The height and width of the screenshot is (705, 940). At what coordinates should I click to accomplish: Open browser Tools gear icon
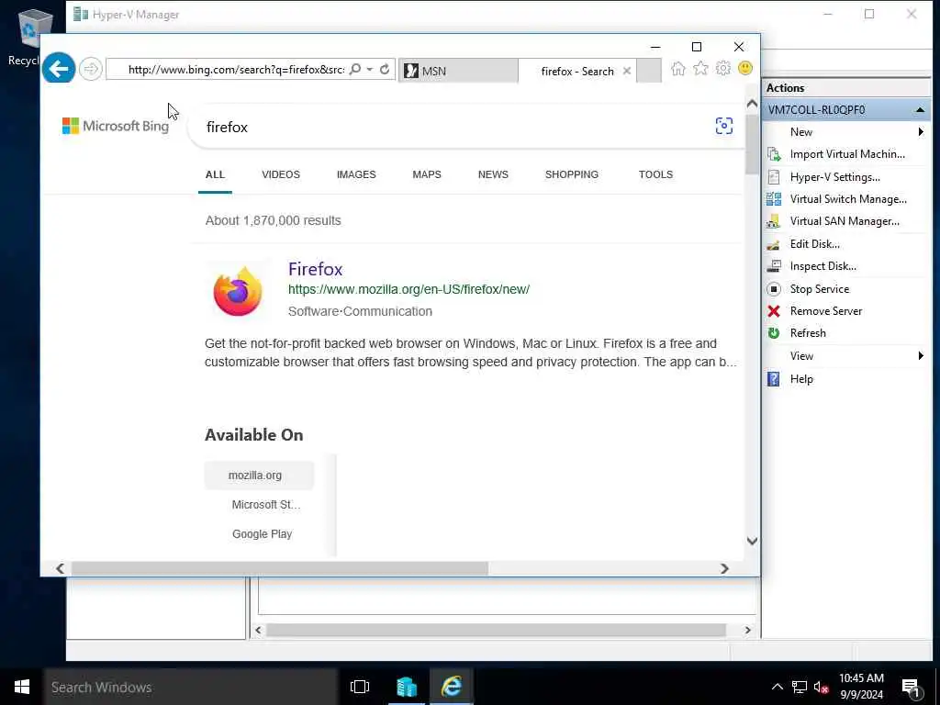pyautogui.click(x=723, y=68)
